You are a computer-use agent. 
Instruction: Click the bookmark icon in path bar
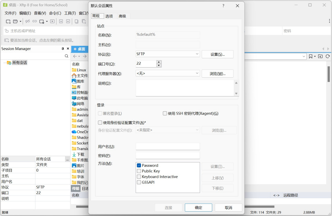[x=311, y=56]
